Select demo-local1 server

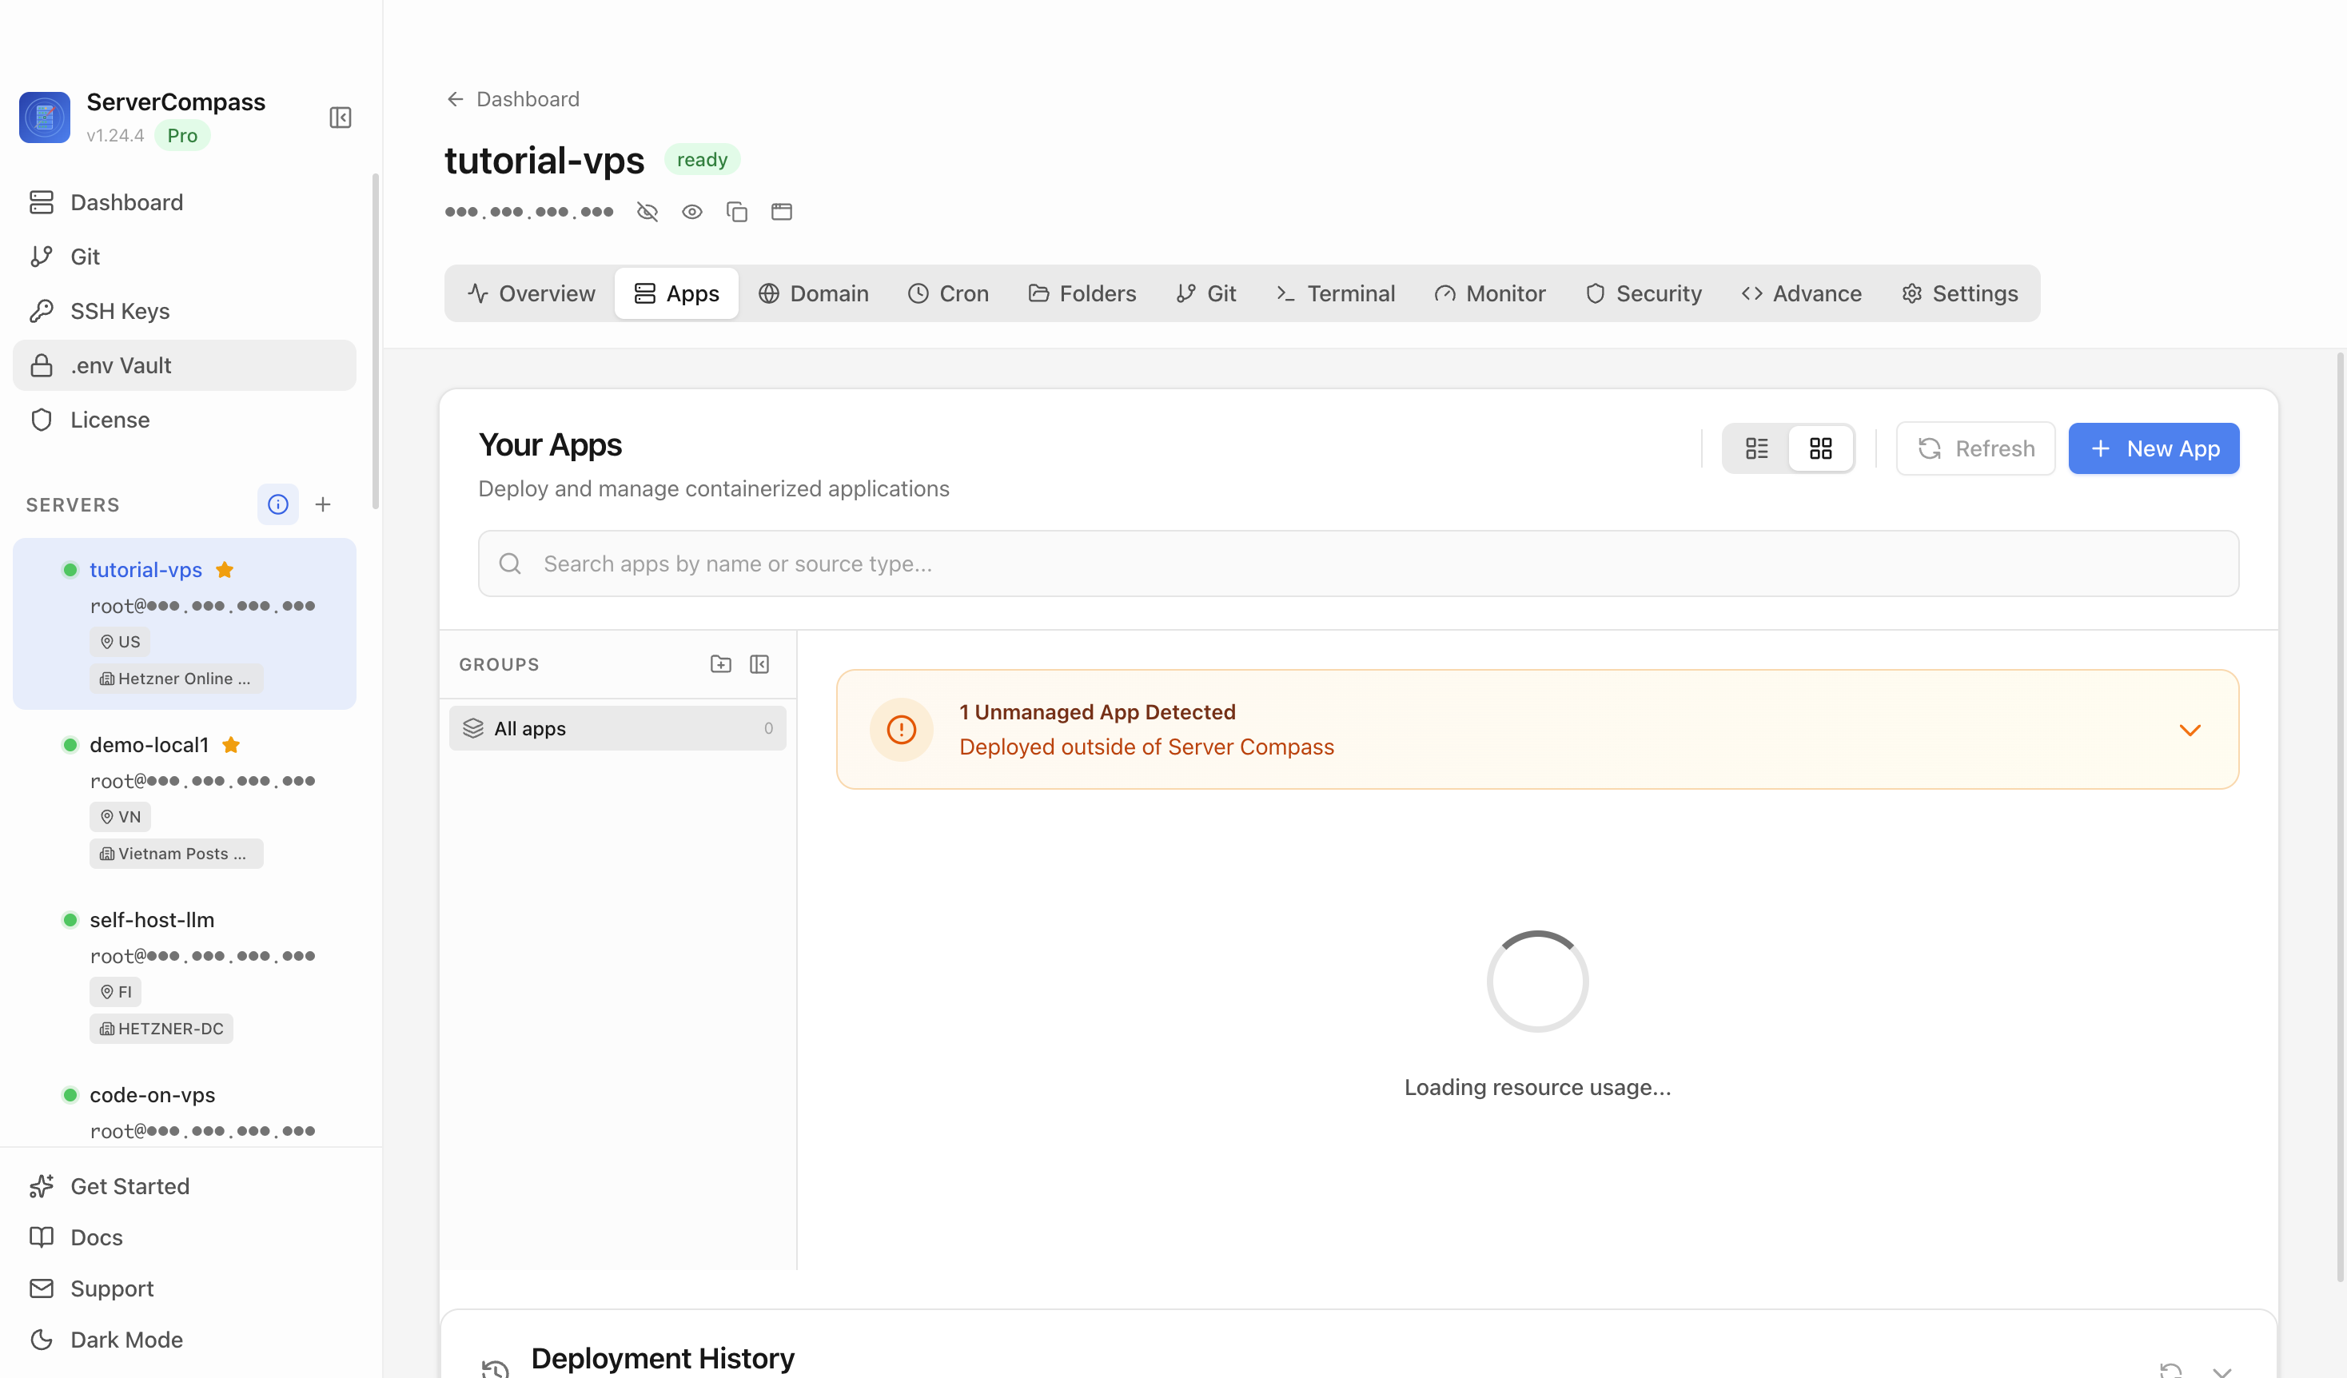pos(185,799)
